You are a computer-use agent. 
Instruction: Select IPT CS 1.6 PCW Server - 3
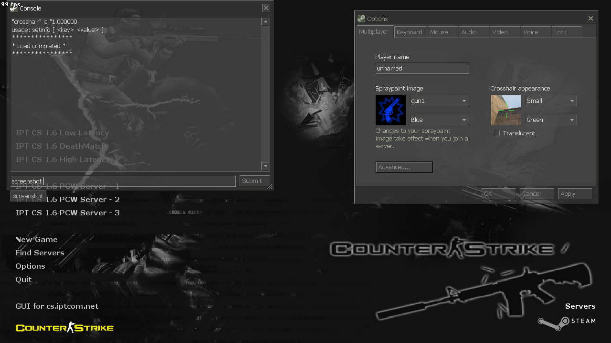click(67, 212)
